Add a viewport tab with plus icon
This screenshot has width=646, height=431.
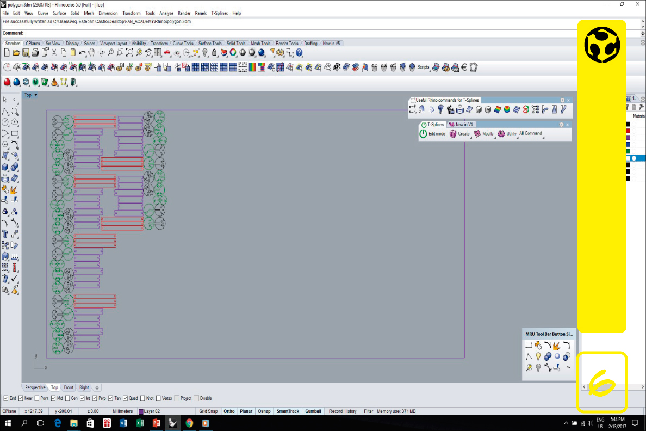[x=97, y=387]
